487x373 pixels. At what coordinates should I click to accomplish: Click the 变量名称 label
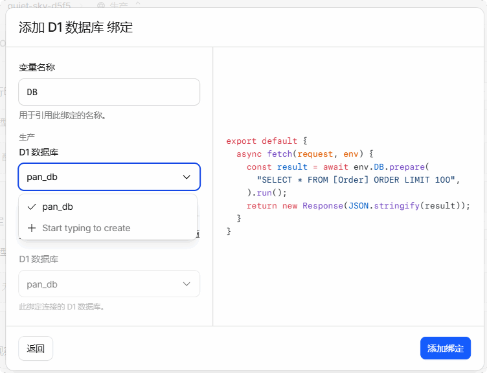click(x=37, y=67)
